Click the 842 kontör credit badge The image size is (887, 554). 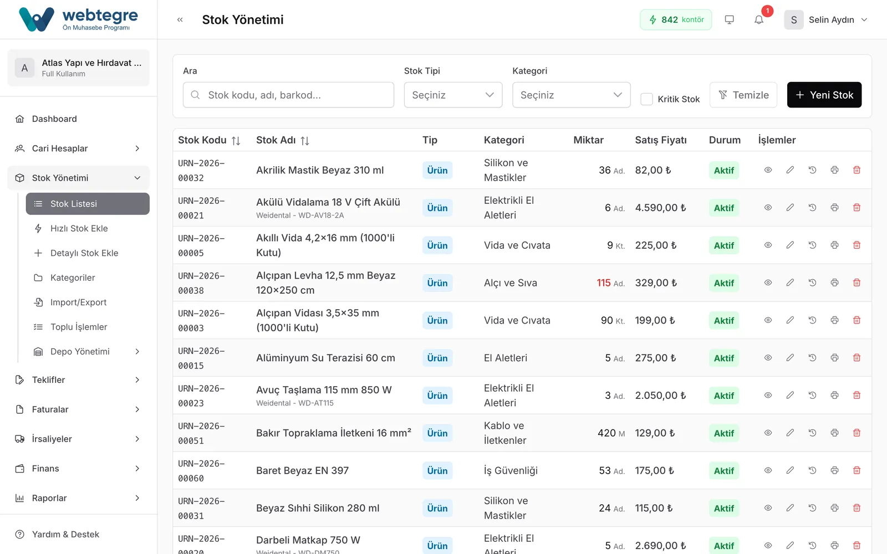tap(676, 19)
